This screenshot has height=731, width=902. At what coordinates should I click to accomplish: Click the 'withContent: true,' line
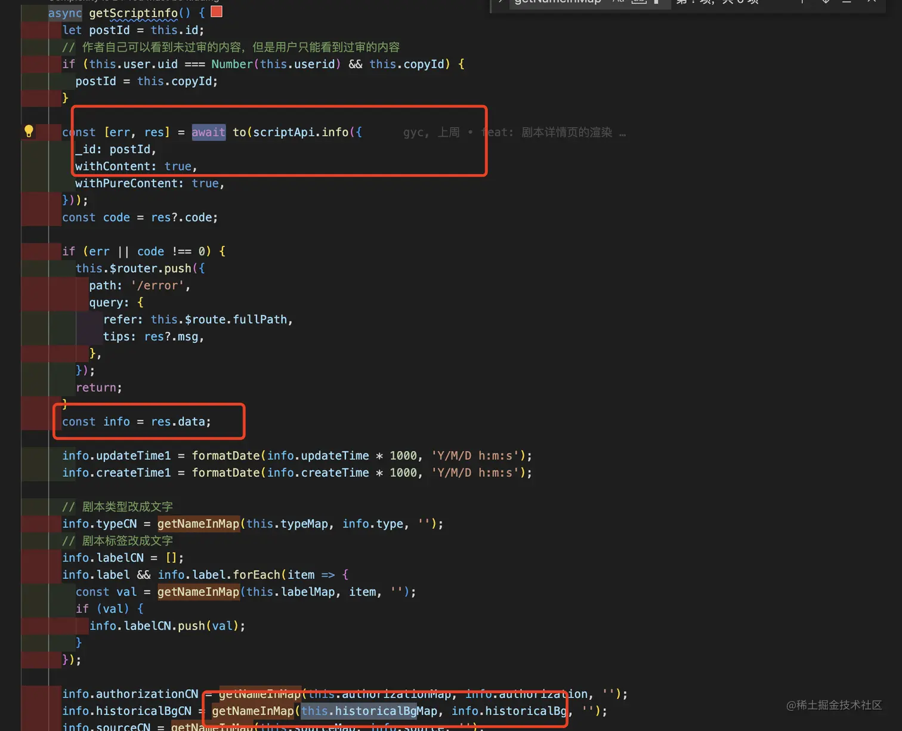(x=136, y=166)
